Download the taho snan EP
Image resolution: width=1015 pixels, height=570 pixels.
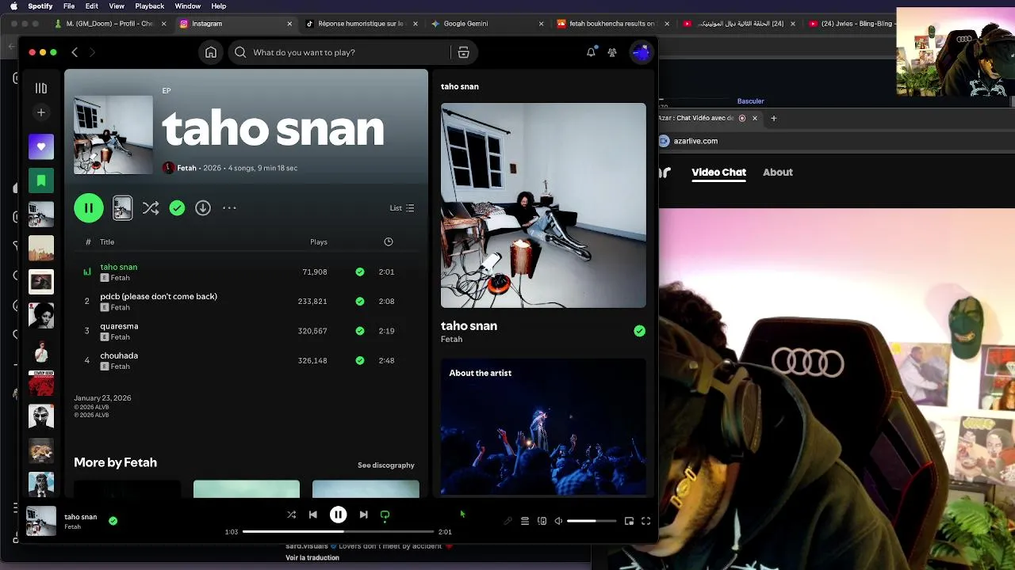203,208
